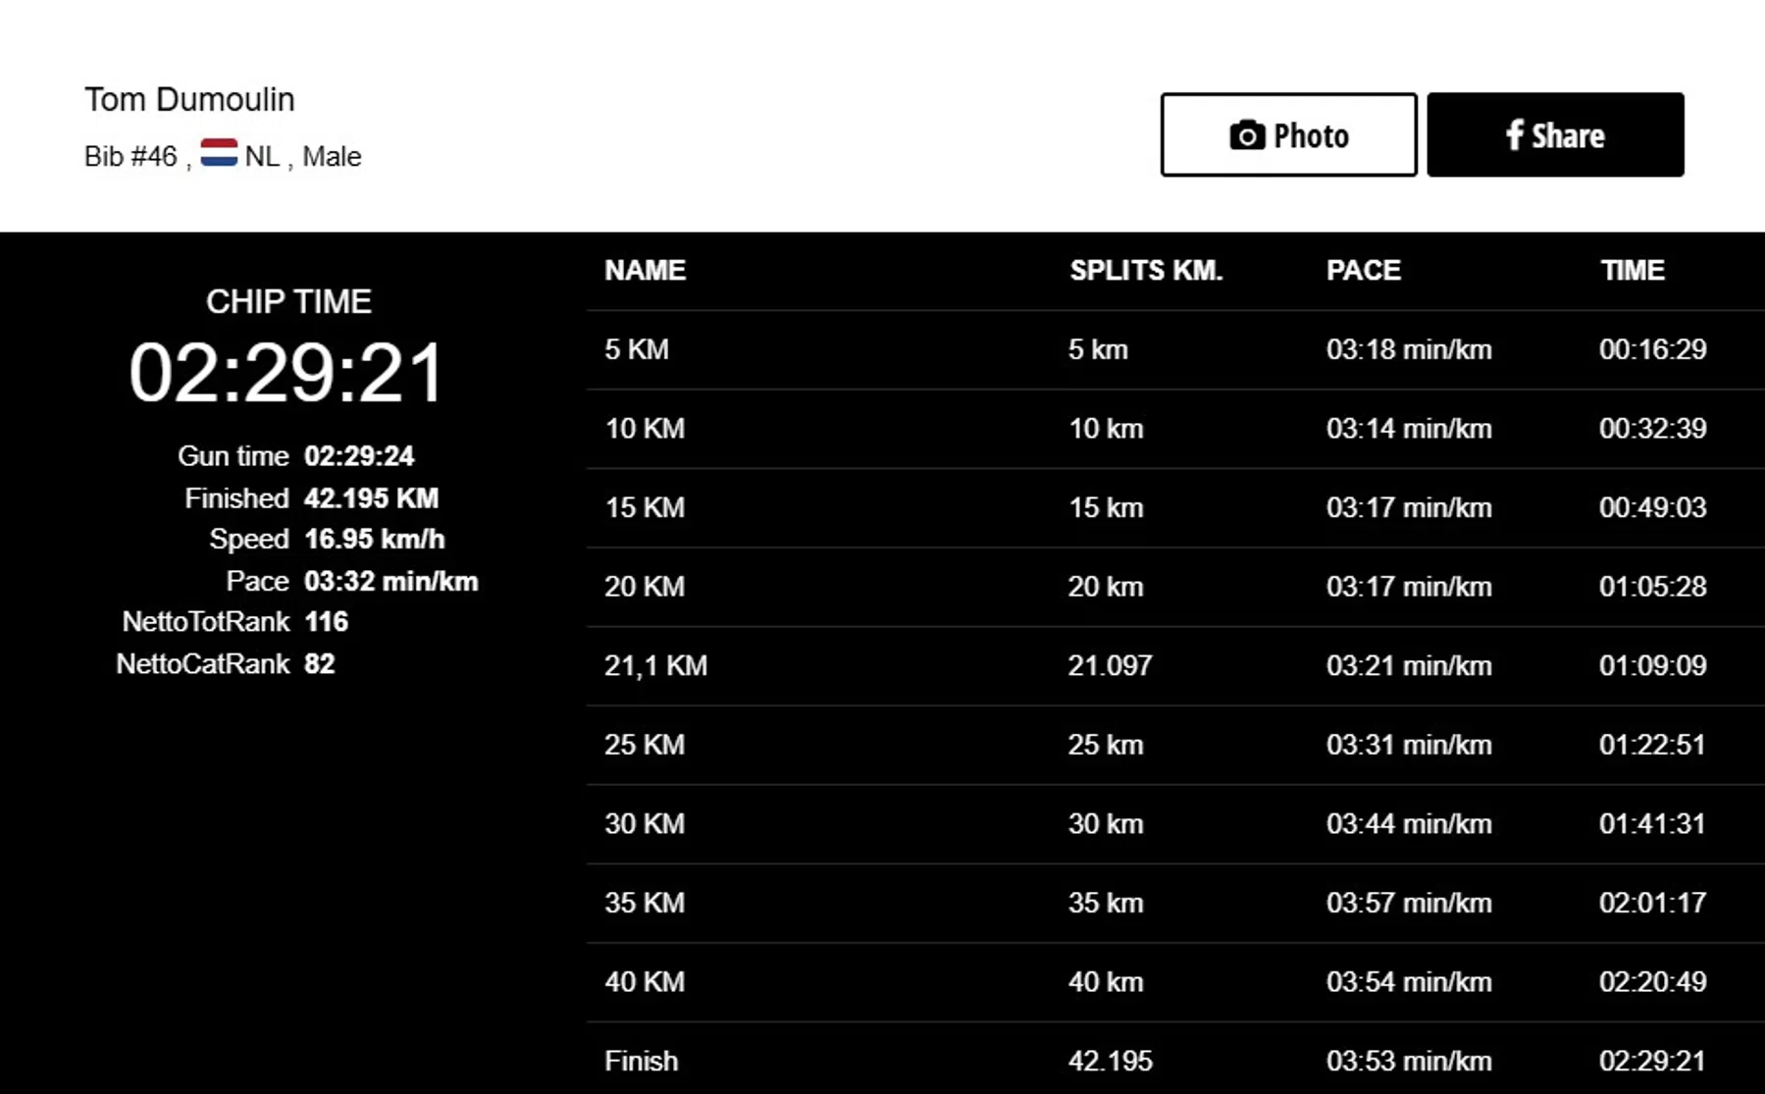The height and width of the screenshot is (1094, 1765).
Task: Click the 21,1 KM half-marathon row
Action: (x=655, y=666)
